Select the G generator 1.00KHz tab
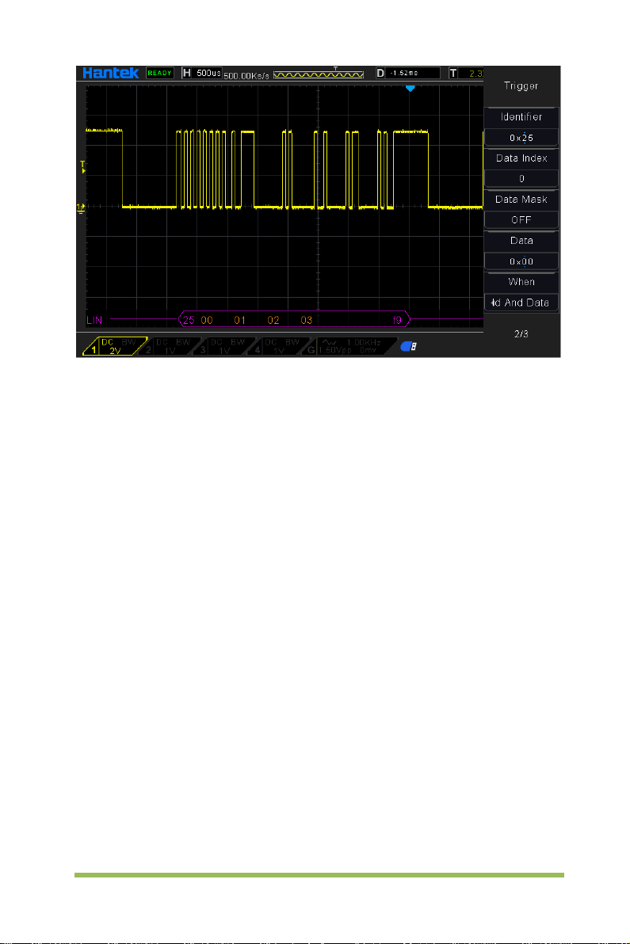The width and height of the screenshot is (630, 944). [x=350, y=346]
